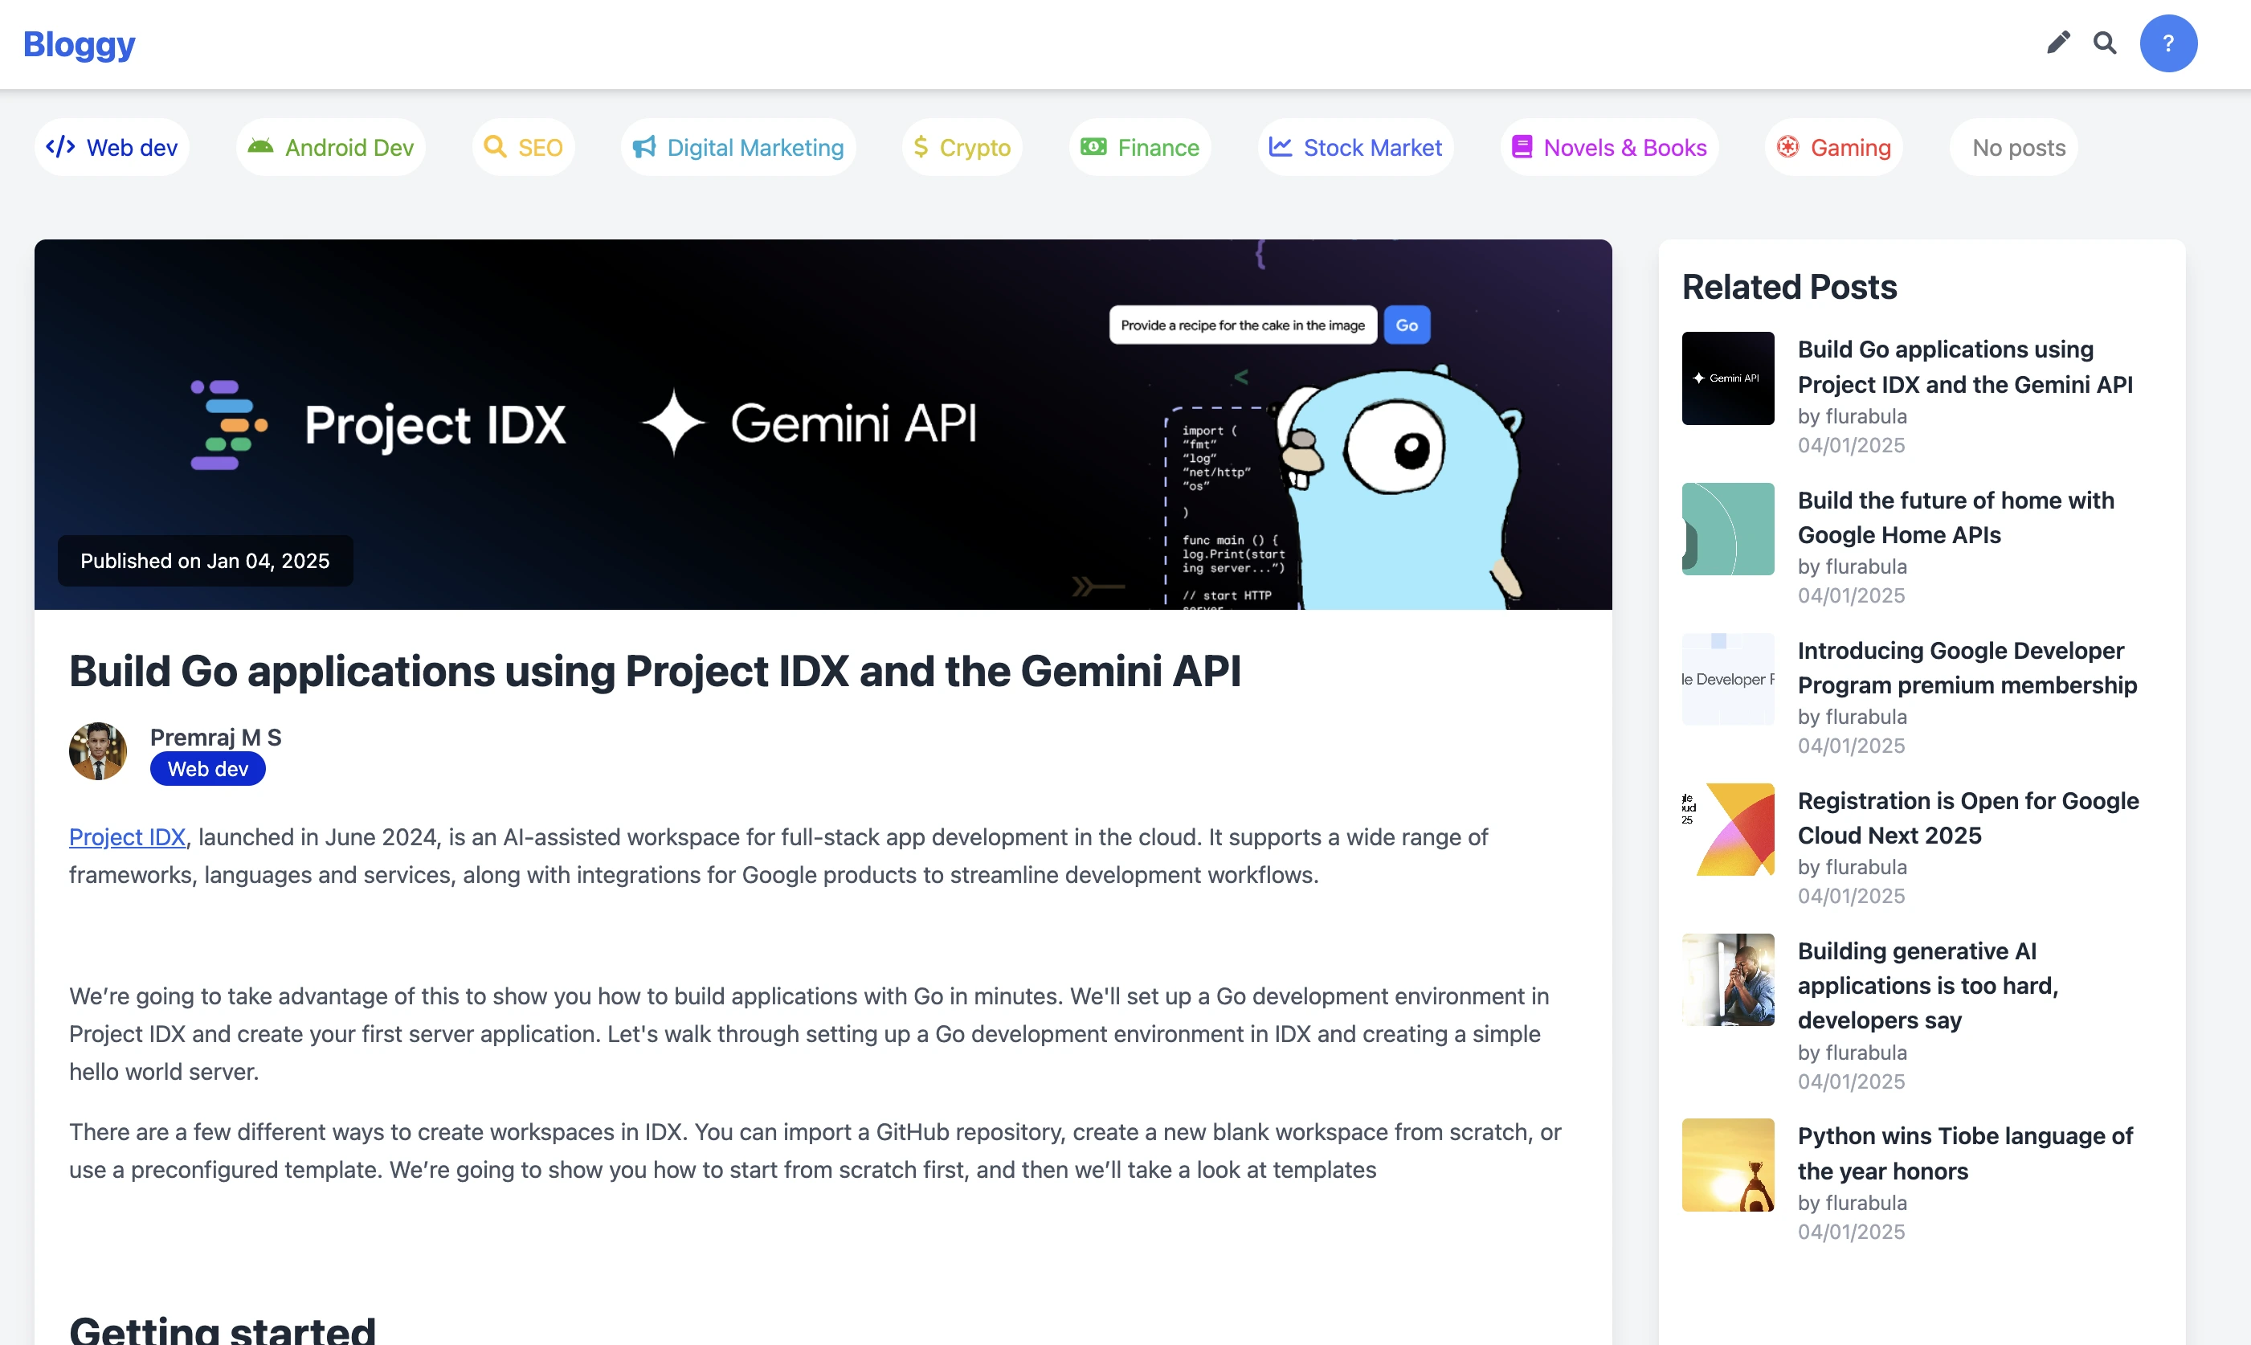This screenshot has height=1345, width=2251.
Task: Open generative AI post thumbnail
Action: (1727, 979)
